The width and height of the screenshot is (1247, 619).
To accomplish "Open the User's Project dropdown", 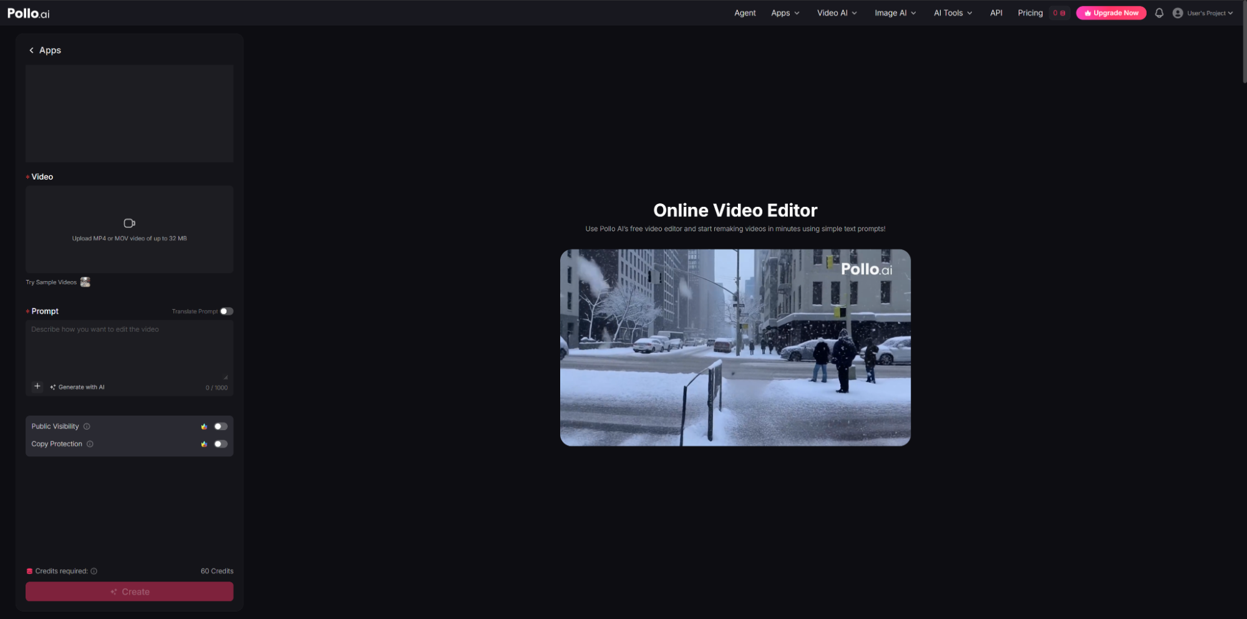I will click(1210, 13).
